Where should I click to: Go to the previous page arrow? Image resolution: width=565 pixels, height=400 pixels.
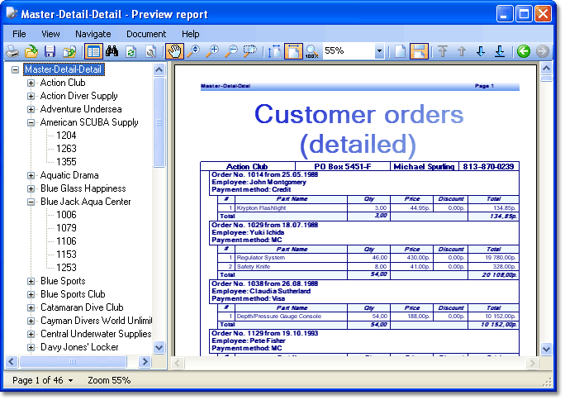[462, 51]
